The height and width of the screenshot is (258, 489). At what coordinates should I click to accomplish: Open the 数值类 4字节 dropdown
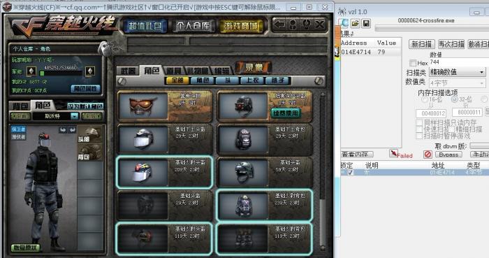(x=458, y=83)
